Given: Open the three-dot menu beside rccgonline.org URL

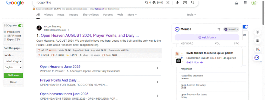Looking at the screenshot, I should tap(68, 30).
